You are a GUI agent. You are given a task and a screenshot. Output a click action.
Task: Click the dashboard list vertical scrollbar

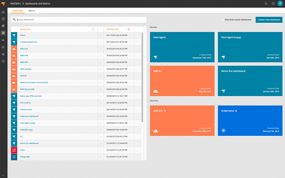pos(142,77)
